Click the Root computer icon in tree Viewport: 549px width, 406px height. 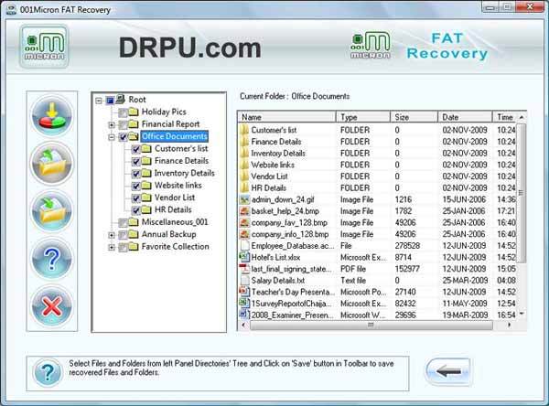point(121,99)
